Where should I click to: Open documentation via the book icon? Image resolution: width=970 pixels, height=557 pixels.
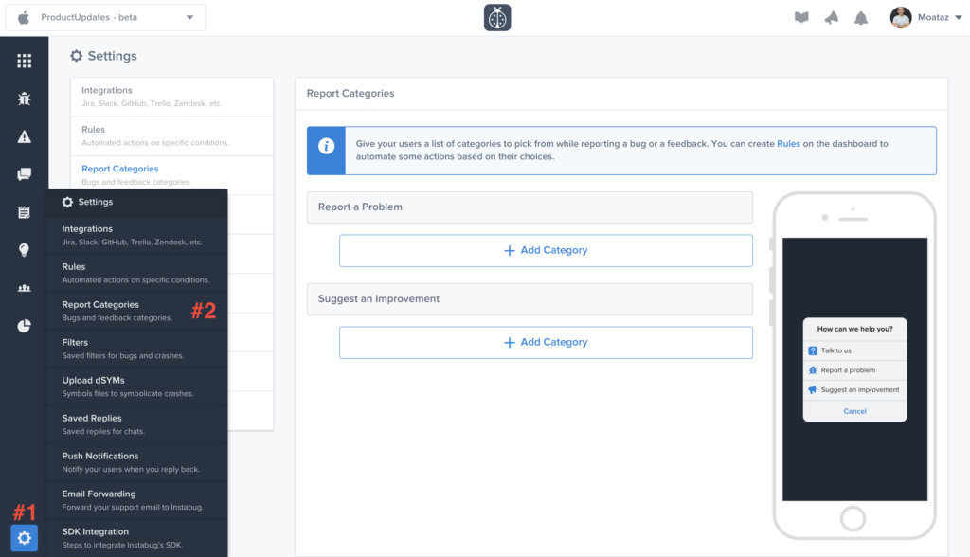800,16
